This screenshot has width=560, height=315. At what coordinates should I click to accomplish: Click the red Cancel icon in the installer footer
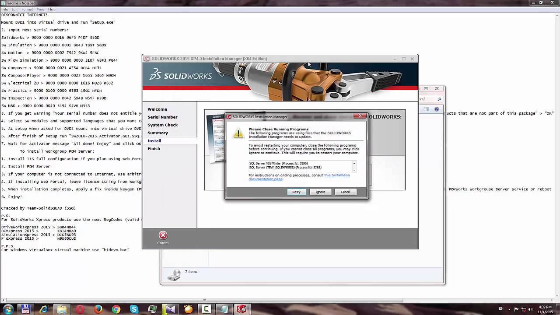[163, 235]
